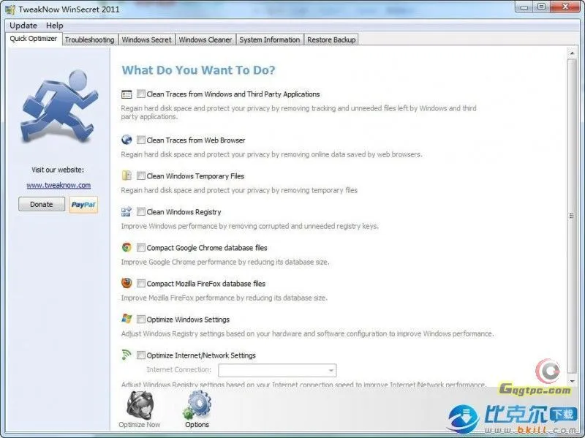
Task: Click the PayPal logo button
Action: coord(83,205)
